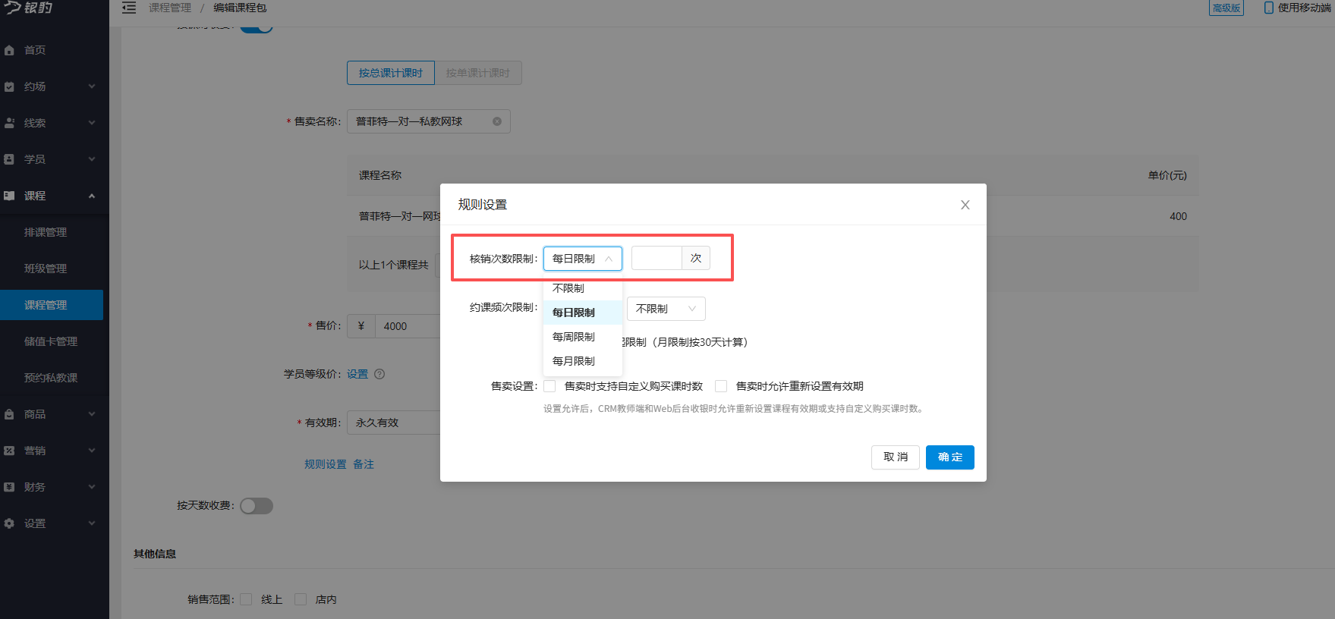The image size is (1335, 619).
Task: Click the 约场 sidebar icon
Action: pyautogui.click(x=9, y=86)
